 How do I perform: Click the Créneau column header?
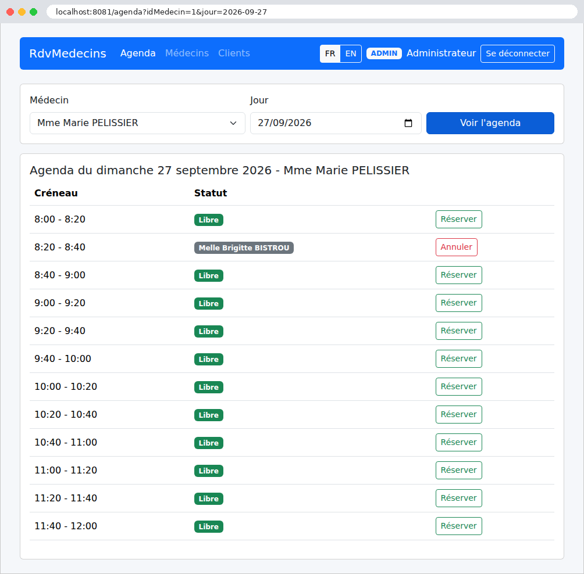point(56,193)
